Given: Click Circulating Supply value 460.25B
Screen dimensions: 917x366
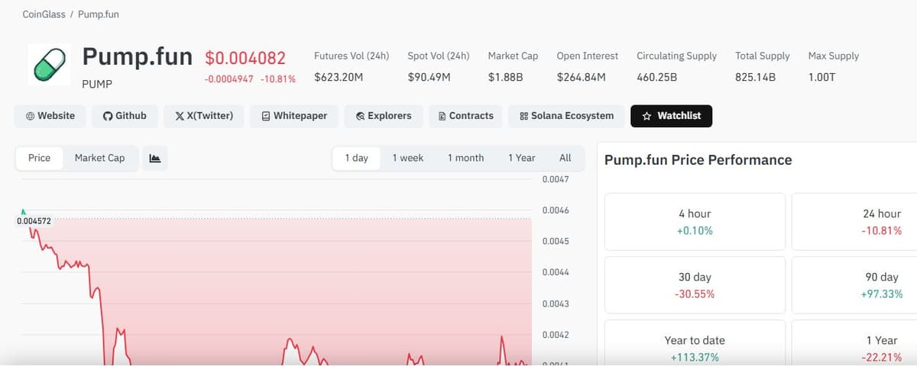Looking at the screenshot, I should 656,77.
